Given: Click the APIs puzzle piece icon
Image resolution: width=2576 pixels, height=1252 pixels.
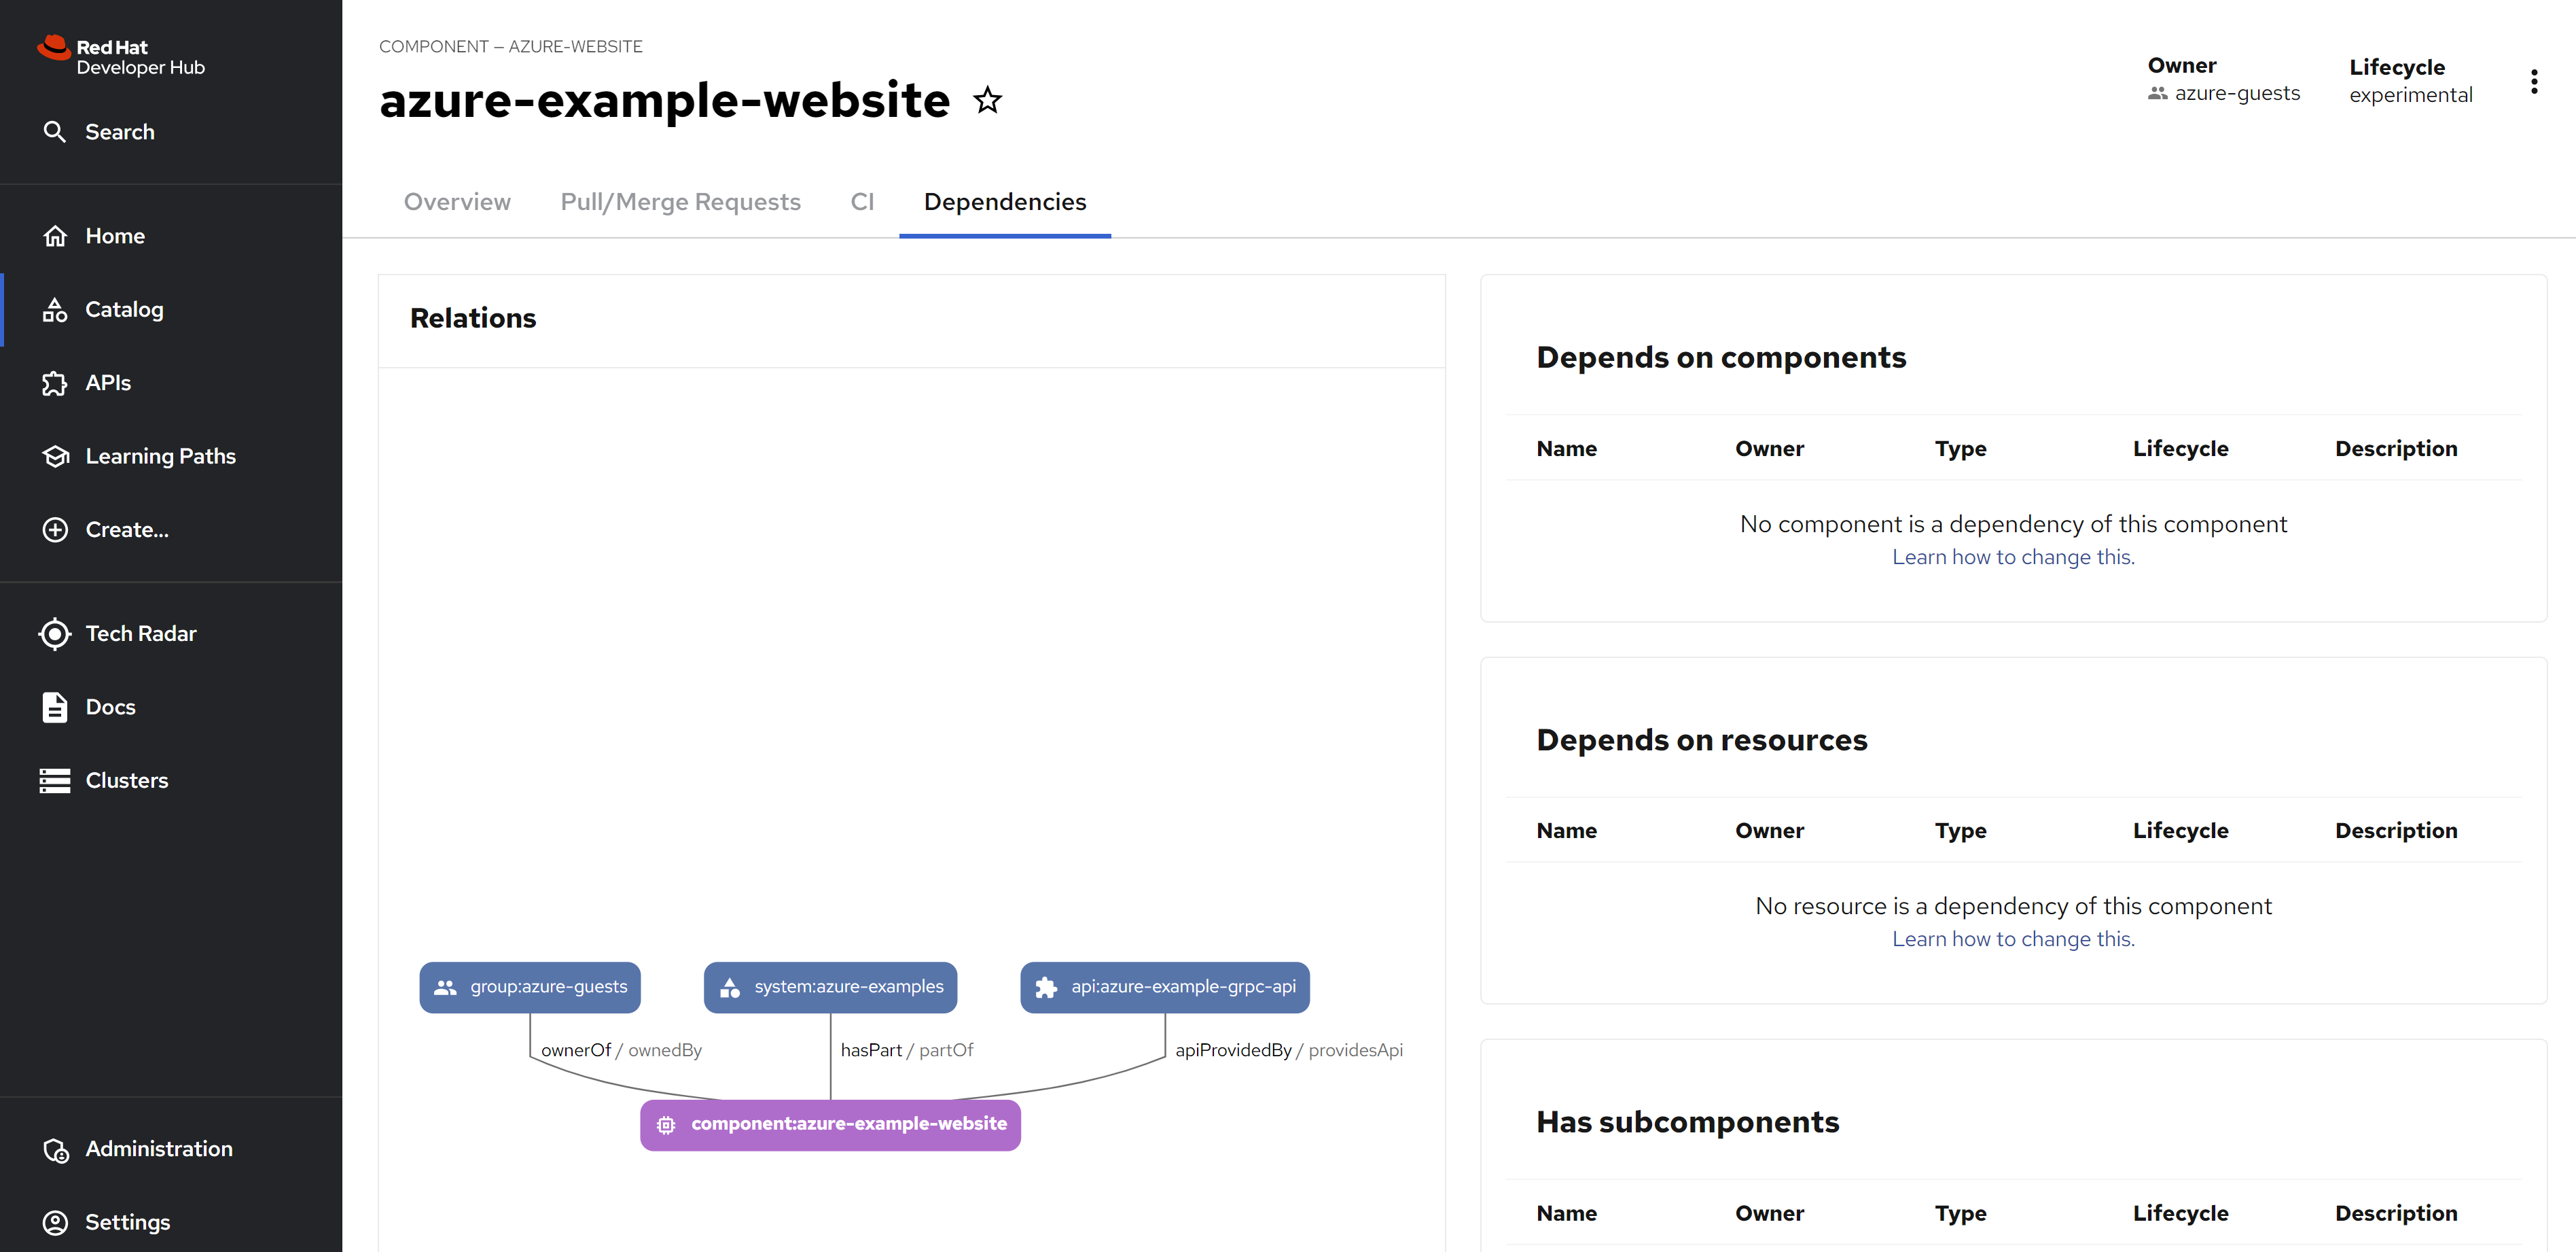Looking at the screenshot, I should pyautogui.click(x=55, y=383).
